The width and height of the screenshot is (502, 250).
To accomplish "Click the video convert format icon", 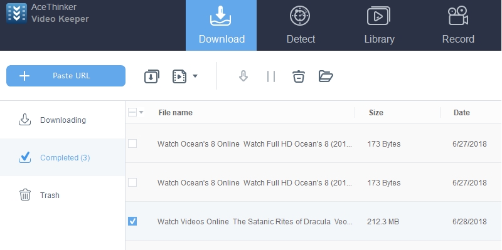I will coord(179,76).
